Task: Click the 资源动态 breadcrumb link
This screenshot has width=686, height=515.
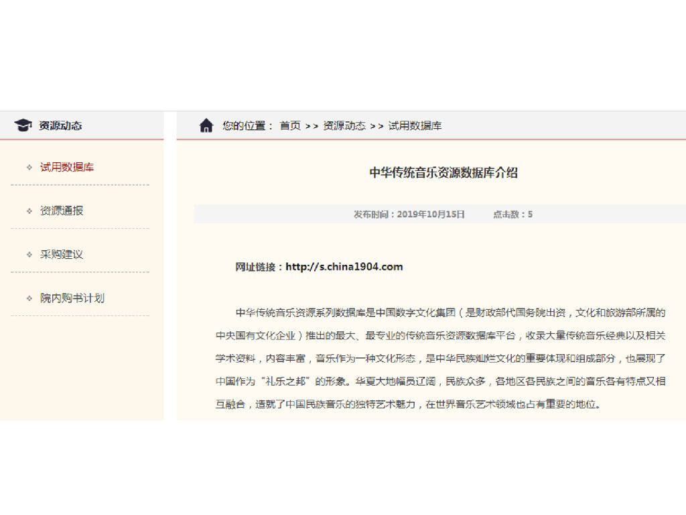Action: 344,125
